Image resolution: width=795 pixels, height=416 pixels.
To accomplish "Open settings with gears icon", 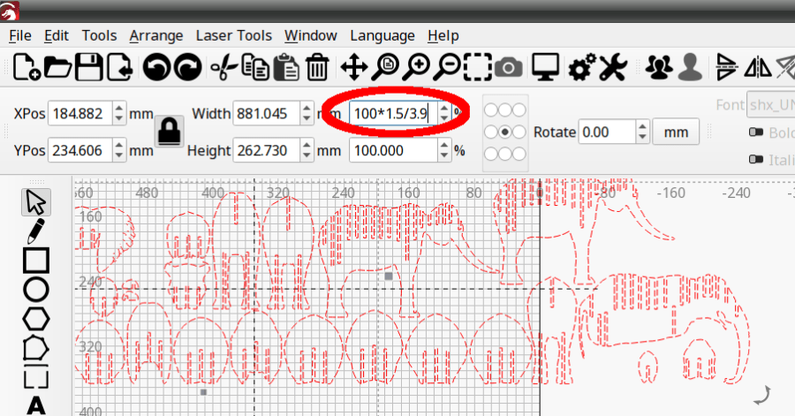I will (x=582, y=67).
